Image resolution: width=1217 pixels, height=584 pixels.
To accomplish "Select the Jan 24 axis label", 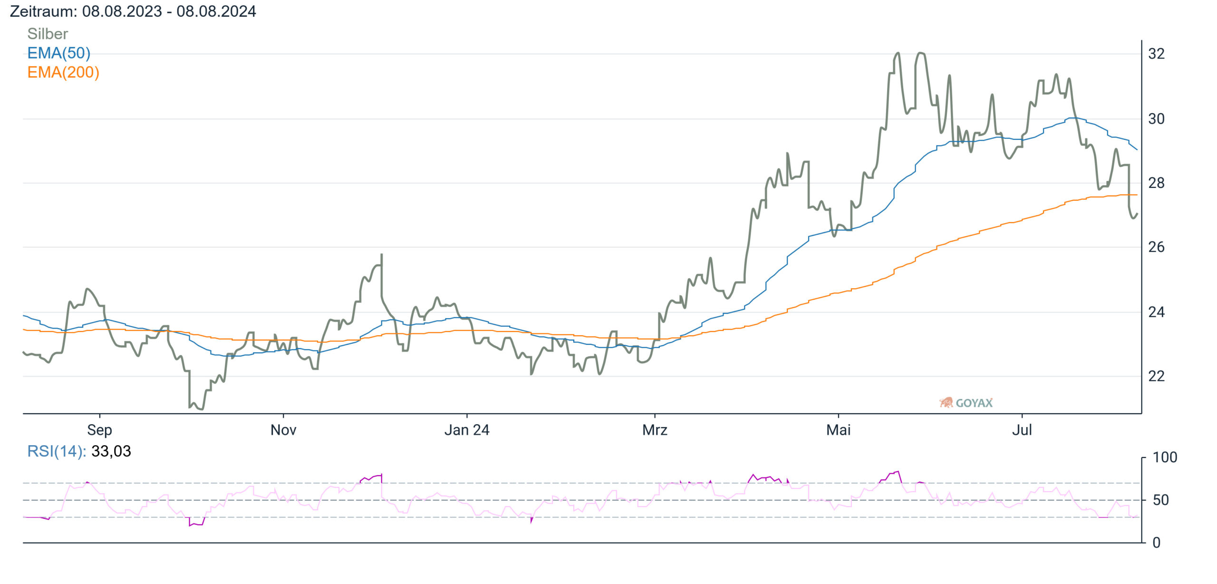I will (x=467, y=430).
